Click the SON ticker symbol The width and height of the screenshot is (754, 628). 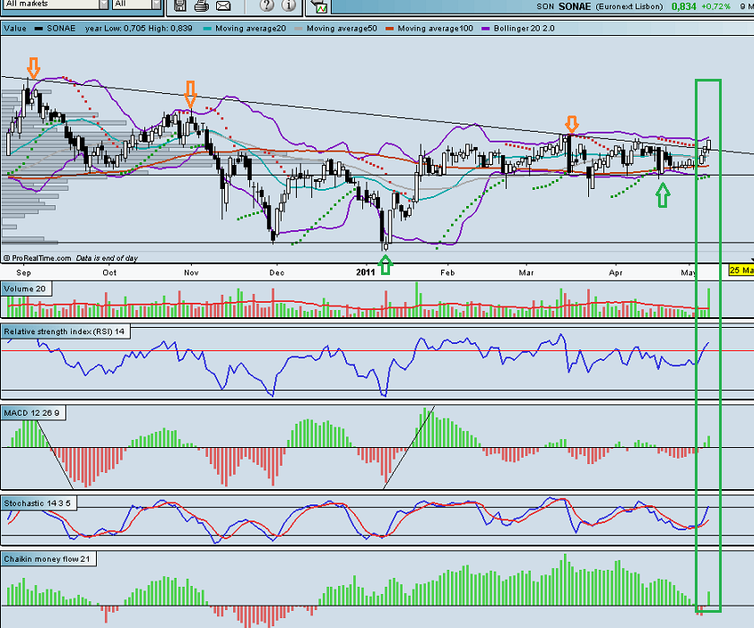(x=545, y=6)
